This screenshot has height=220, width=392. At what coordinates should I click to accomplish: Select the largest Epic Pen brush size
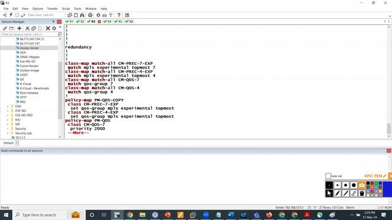tap(353, 185)
